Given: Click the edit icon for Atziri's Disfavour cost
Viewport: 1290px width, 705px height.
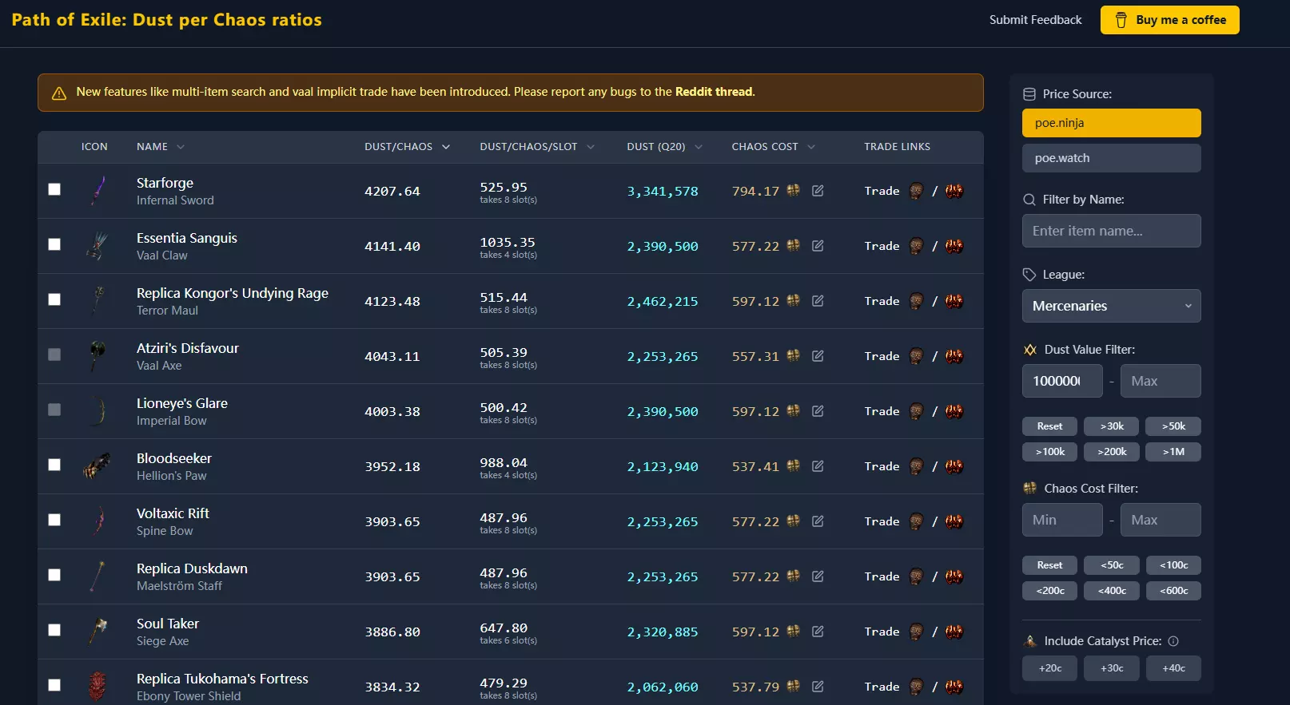Looking at the screenshot, I should point(818,356).
